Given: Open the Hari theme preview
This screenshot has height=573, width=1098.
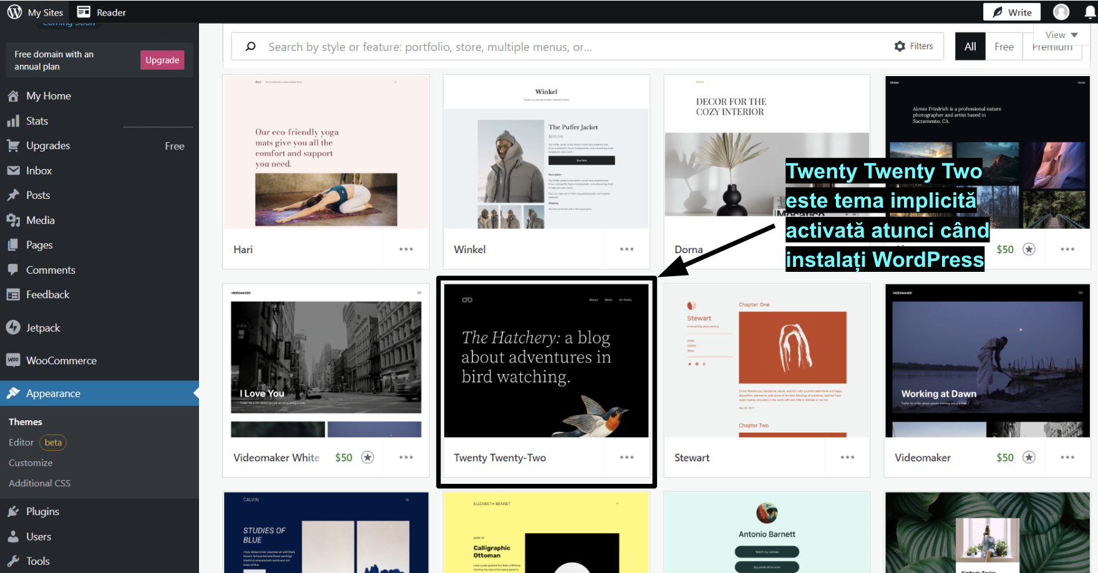Looking at the screenshot, I should coord(326,152).
